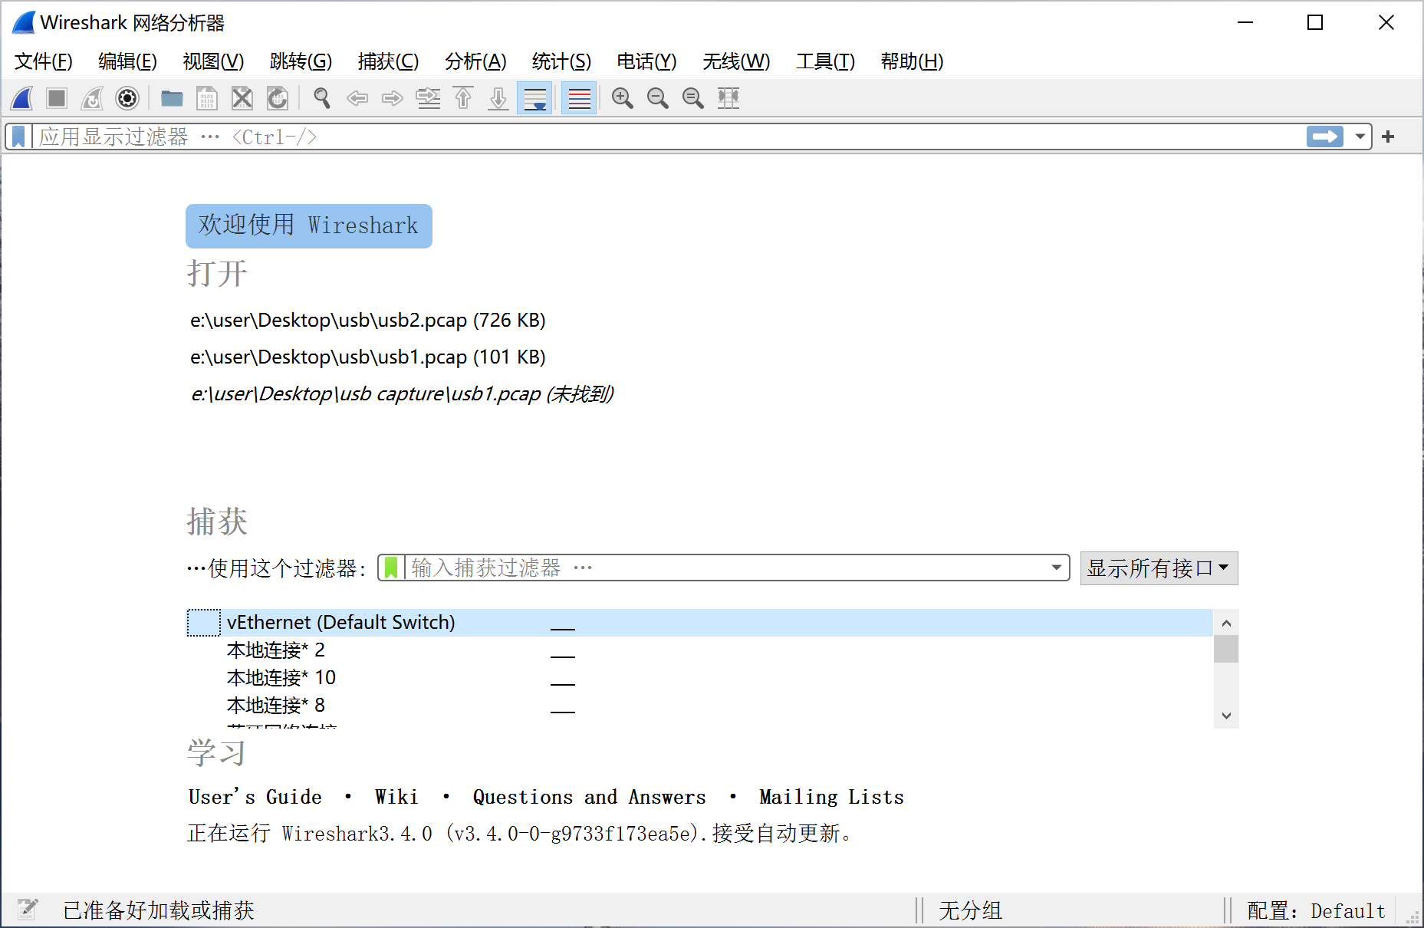Go back in packet history
The image size is (1424, 928).
[357, 98]
